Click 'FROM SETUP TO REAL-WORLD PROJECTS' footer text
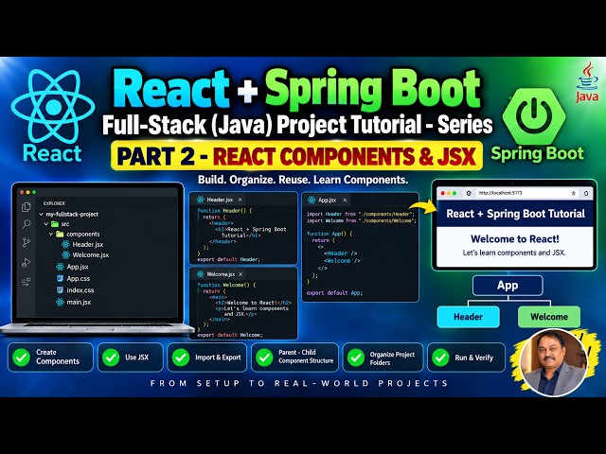Image resolution: width=606 pixels, height=454 pixels. [x=299, y=383]
